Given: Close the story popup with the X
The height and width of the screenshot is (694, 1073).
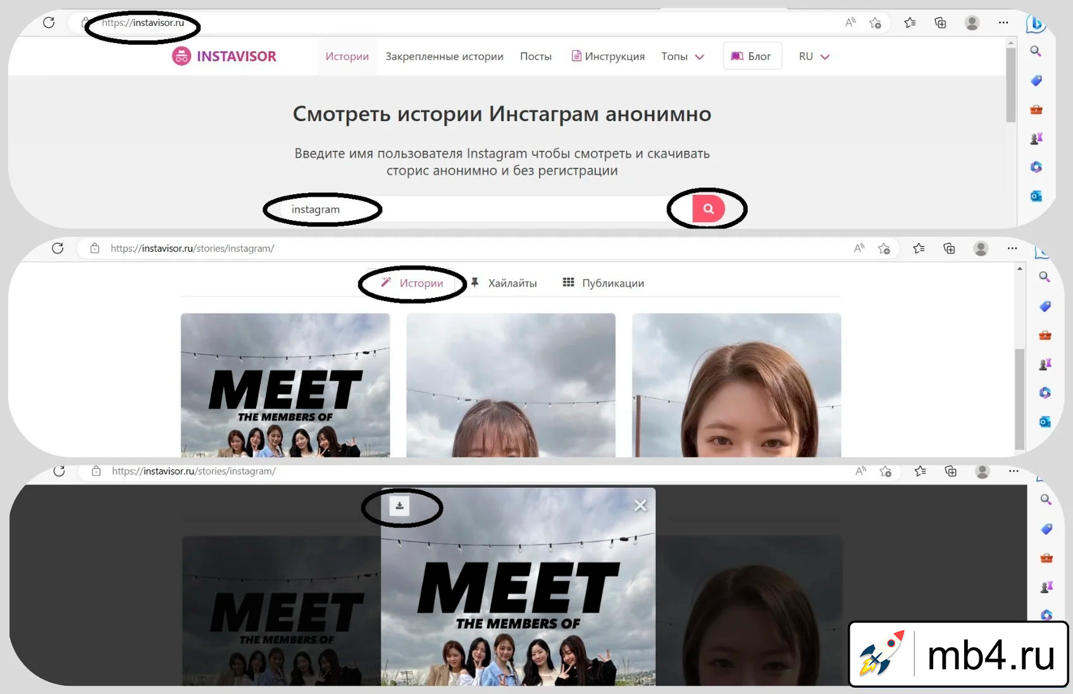Looking at the screenshot, I should pyautogui.click(x=640, y=505).
